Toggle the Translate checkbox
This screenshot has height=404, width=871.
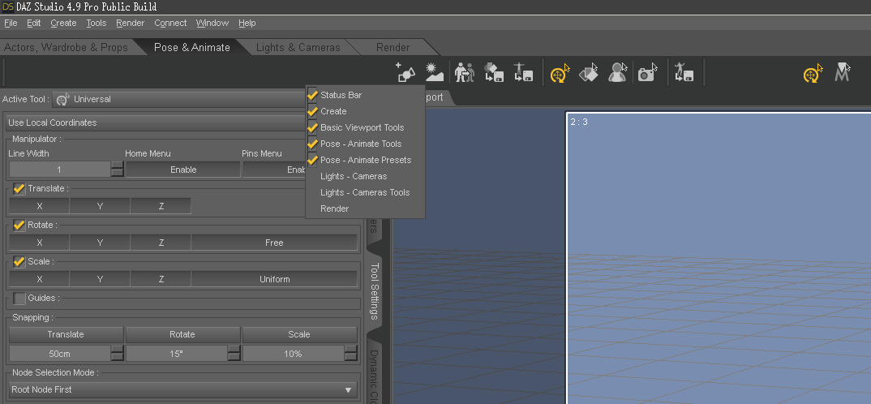coord(19,189)
